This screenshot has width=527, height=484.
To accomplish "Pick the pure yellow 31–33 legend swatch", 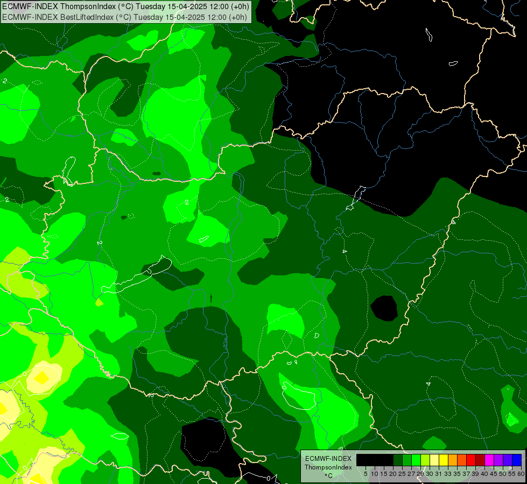I will coord(444,460).
